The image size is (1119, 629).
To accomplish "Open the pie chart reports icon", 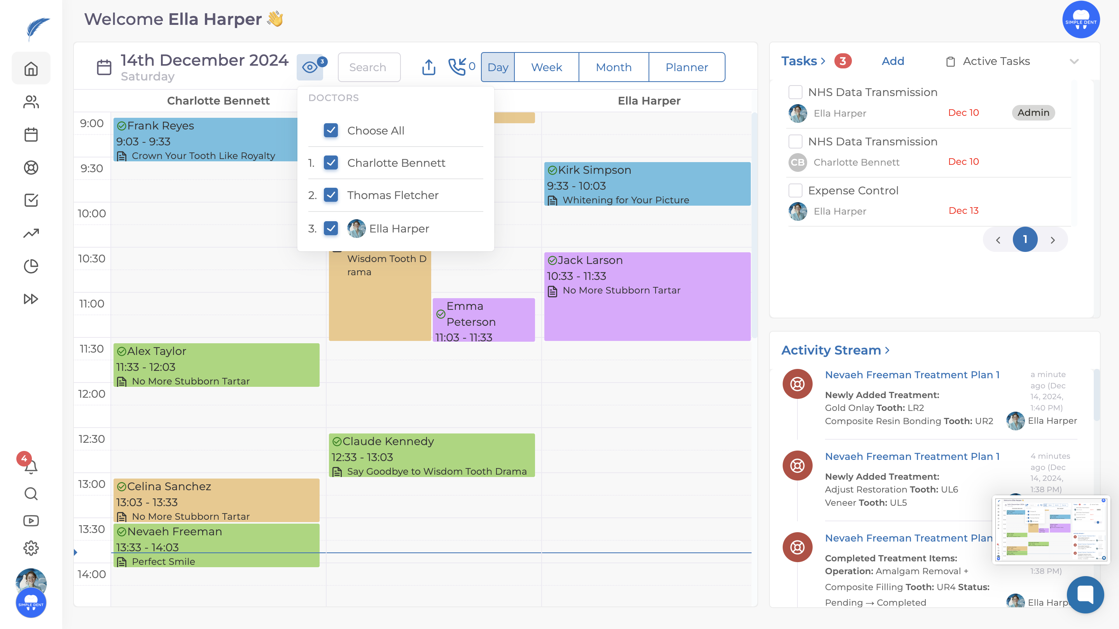I will click(x=31, y=266).
